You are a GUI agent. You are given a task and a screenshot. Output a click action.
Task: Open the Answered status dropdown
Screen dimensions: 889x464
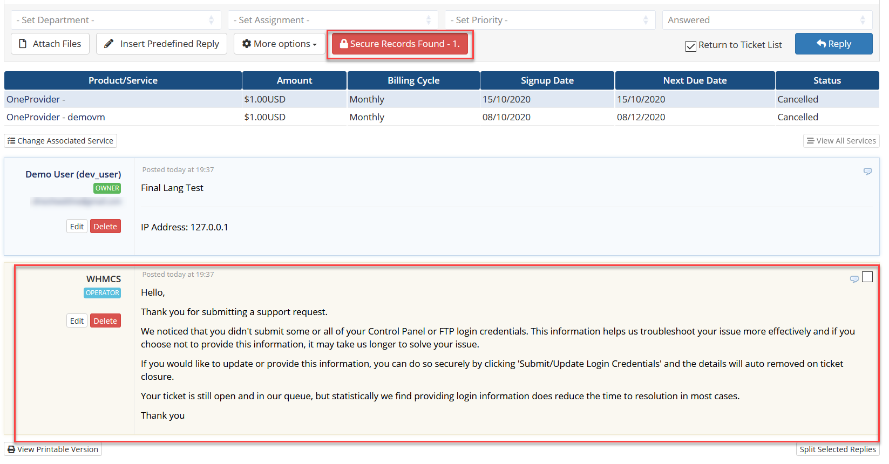tap(767, 20)
